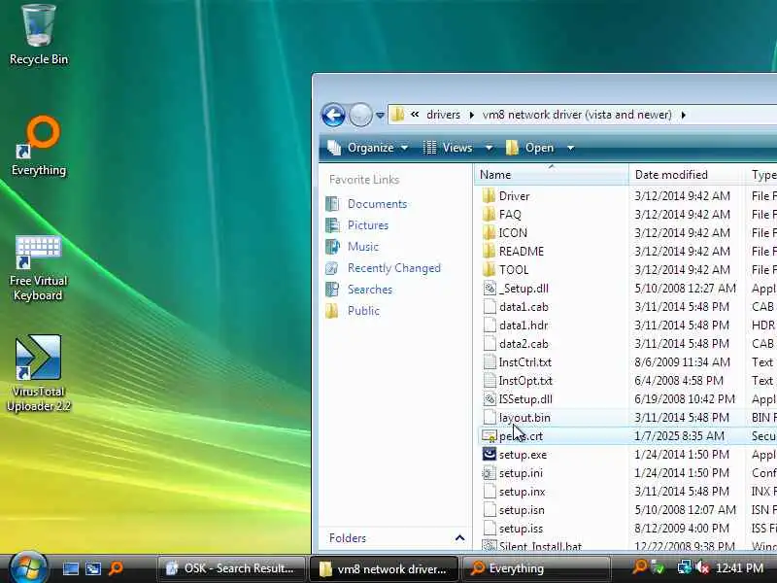
Task: Select data1.hdr file
Action: pyautogui.click(x=524, y=326)
